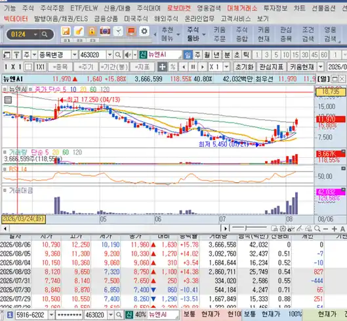Open the X 1 multiplier dropdown
Screen dimensions: 347x321
click(x=226, y=67)
